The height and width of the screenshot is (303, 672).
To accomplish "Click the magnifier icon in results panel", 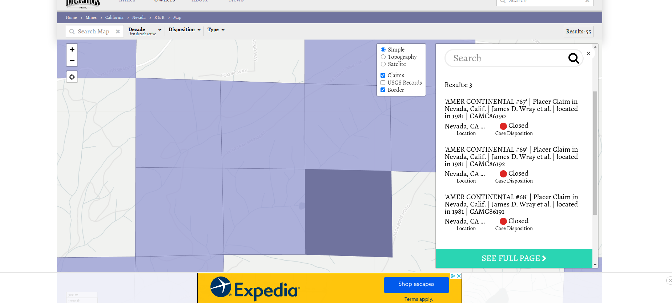I will [x=573, y=58].
